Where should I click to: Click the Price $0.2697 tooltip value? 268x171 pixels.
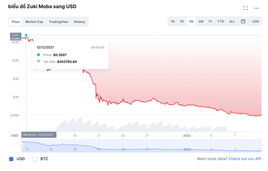pyautogui.click(x=60, y=55)
